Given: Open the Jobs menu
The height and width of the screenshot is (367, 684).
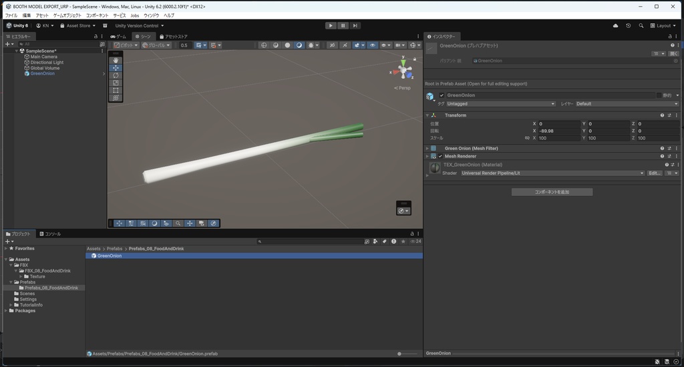Looking at the screenshot, I should click(x=135, y=15).
